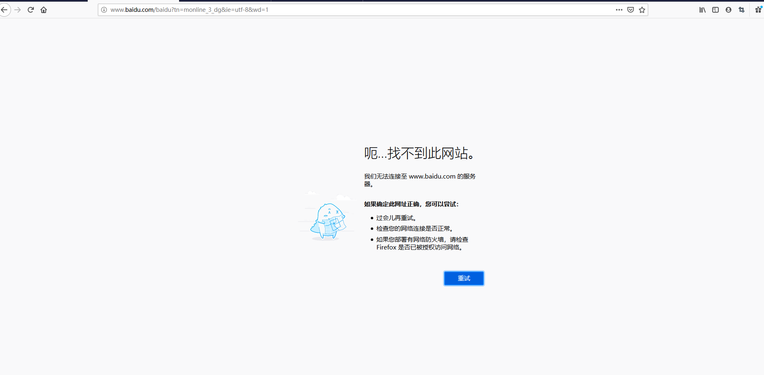This screenshot has height=375, width=764.
Task: Open the What's New gift icon
Action: tap(758, 10)
